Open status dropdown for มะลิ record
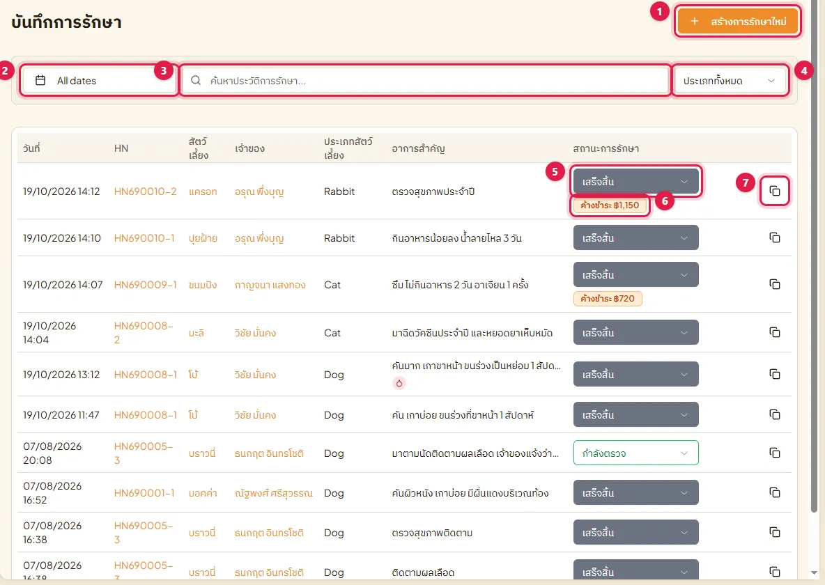The height and width of the screenshot is (585, 825). pyautogui.click(x=635, y=332)
